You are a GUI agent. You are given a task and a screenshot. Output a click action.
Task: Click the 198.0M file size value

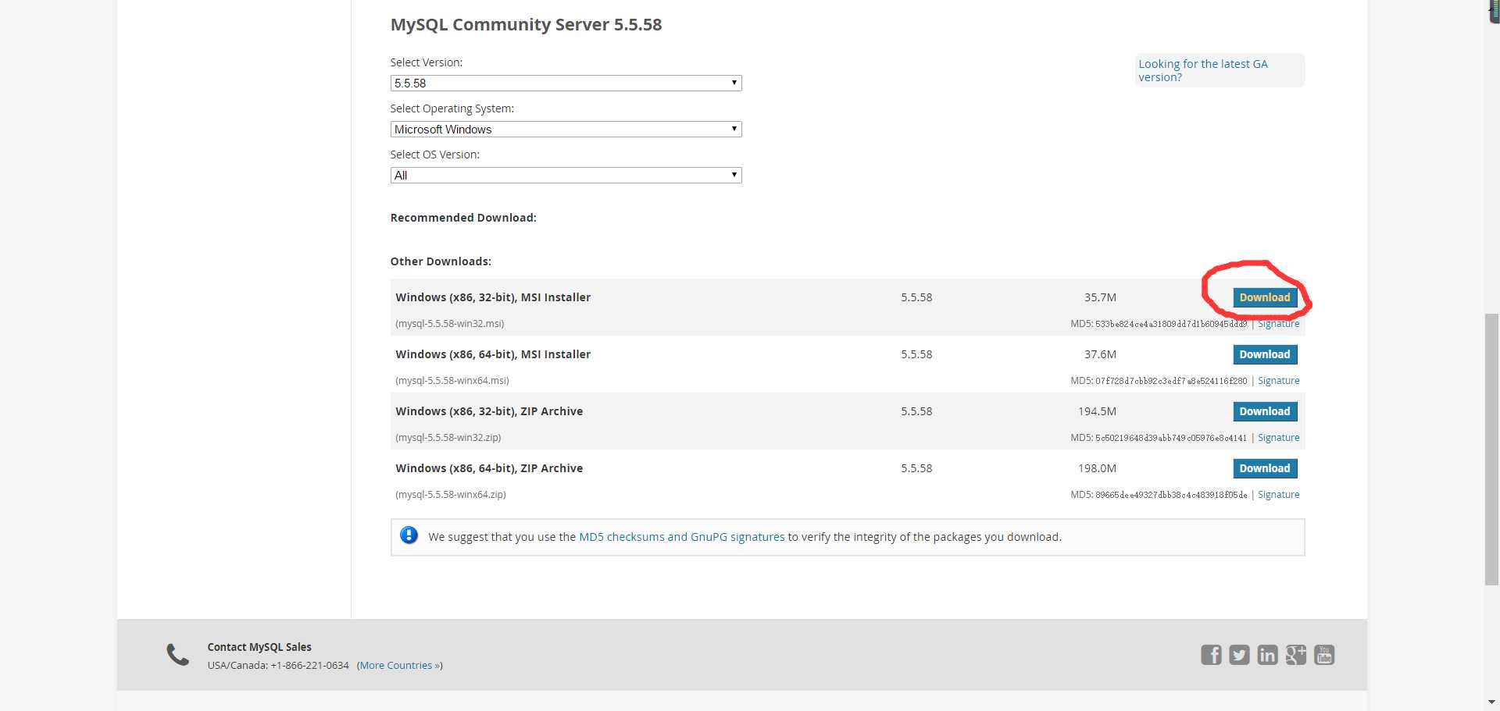1097,468
